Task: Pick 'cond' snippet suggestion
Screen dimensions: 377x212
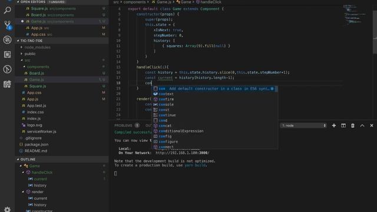Action: coord(214,120)
